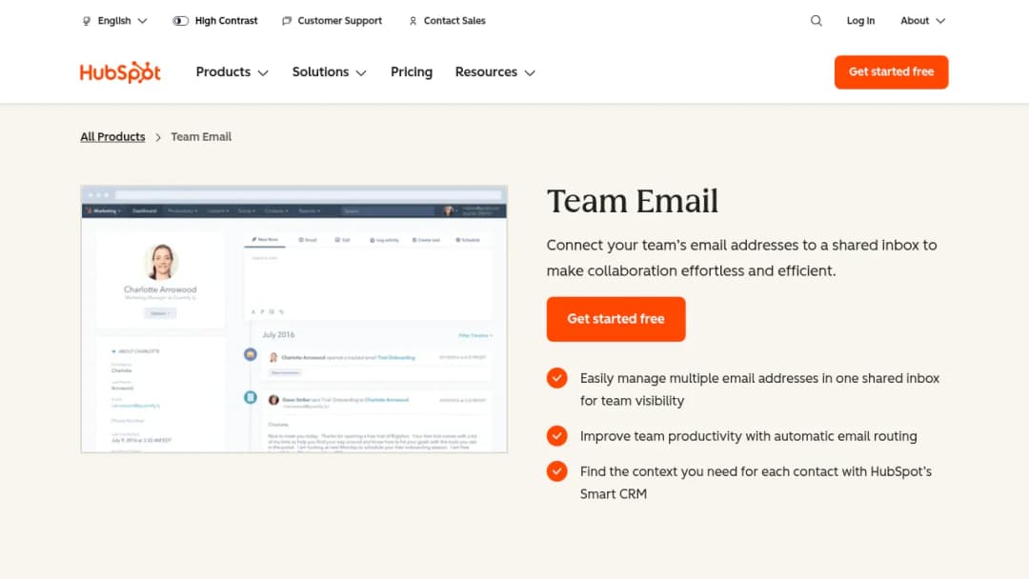Image resolution: width=1029 pixels, height=579 pixels.
Task: Click the Team Email product screenshot
Action: 294,319
